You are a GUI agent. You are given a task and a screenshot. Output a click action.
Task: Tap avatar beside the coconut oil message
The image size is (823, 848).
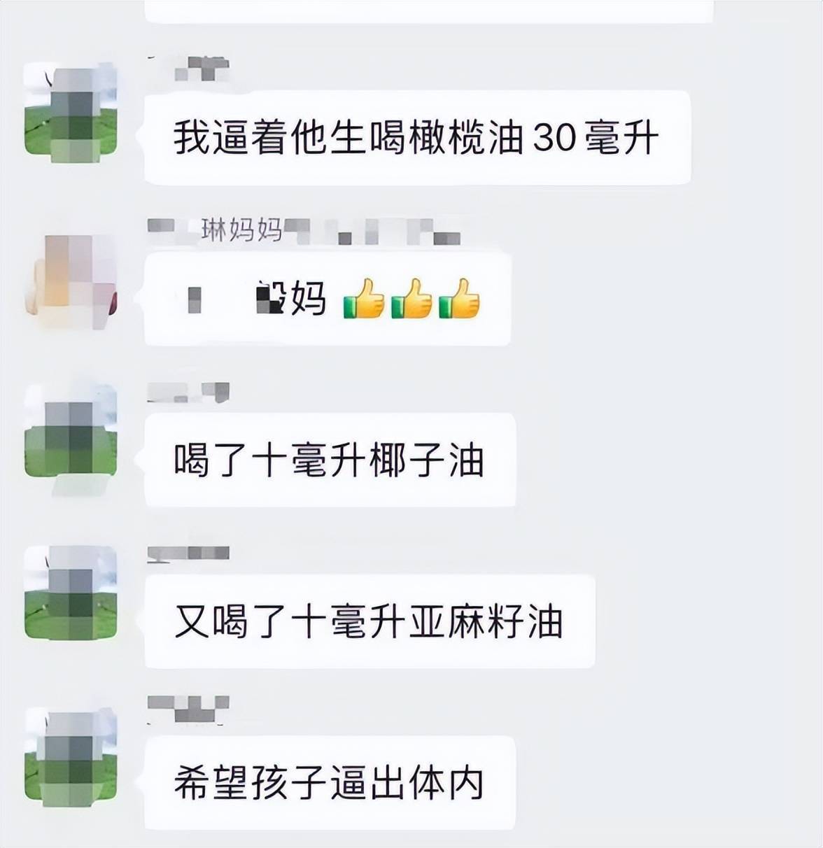point(71,431)
